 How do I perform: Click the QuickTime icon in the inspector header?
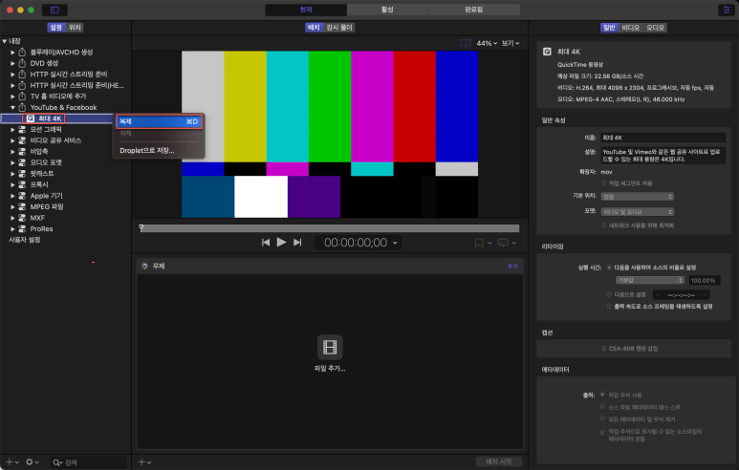pyautogui.click(x=547, y=52)
